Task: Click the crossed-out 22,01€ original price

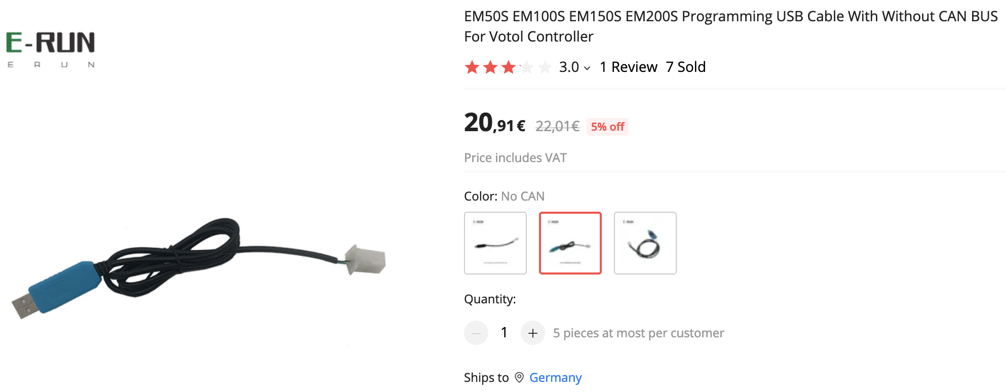Action: 557,126
